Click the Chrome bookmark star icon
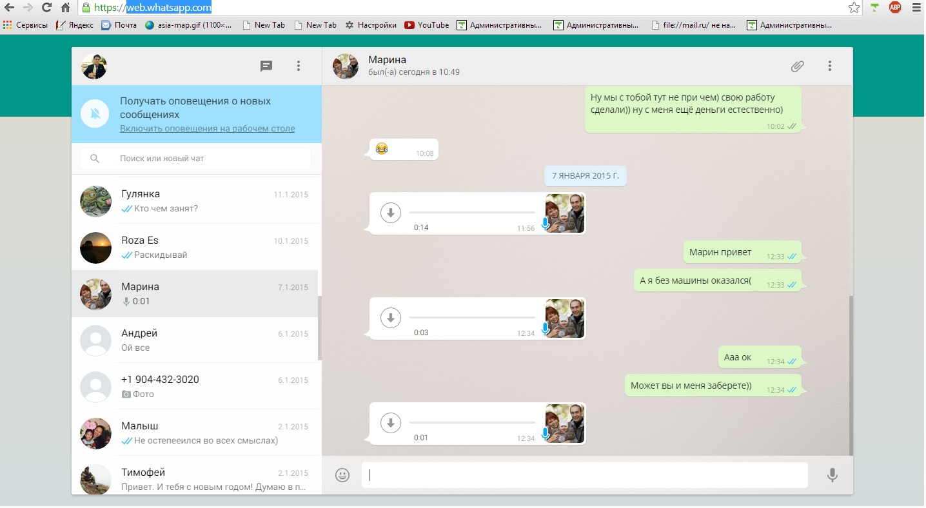The image size is (926, 508). click(854, 8)
